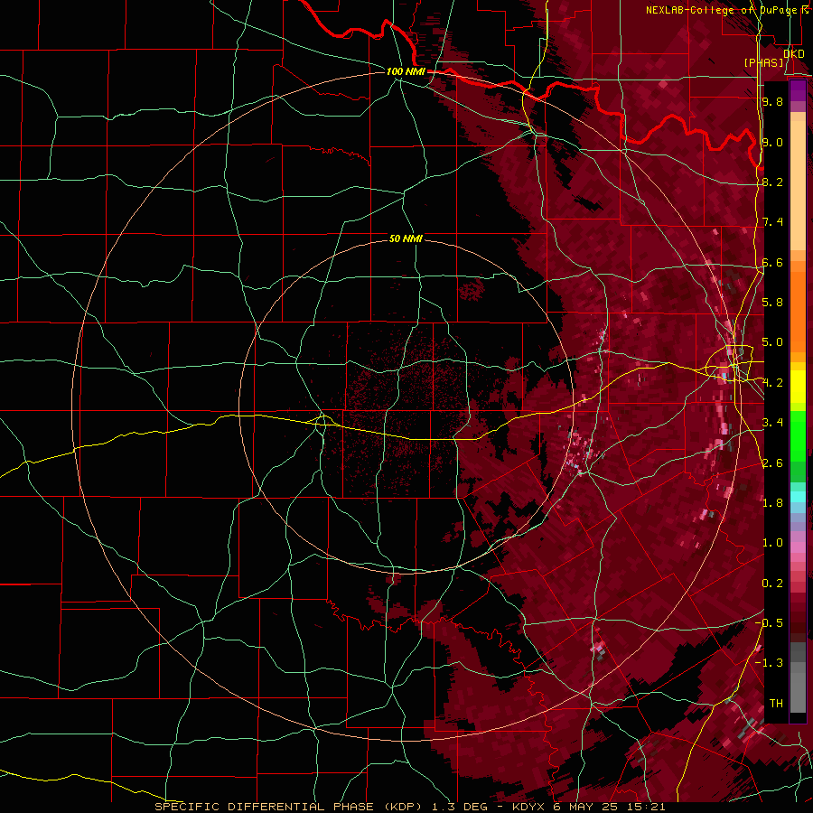Click the 1.8 value on the scale
The height and width of the screenshot is (813, 813).
click(772, 503)
